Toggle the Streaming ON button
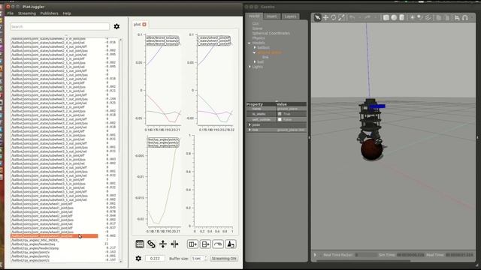The width and height of the screenshot is (481, 270). tap(224, 258)
